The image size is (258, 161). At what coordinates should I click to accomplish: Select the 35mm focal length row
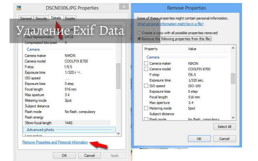click(x=67, y=123)
